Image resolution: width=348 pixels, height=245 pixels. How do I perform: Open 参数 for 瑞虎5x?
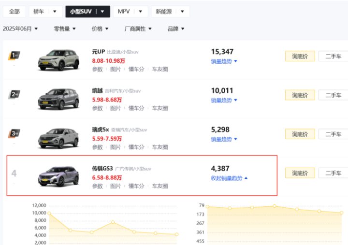point(98,147)
